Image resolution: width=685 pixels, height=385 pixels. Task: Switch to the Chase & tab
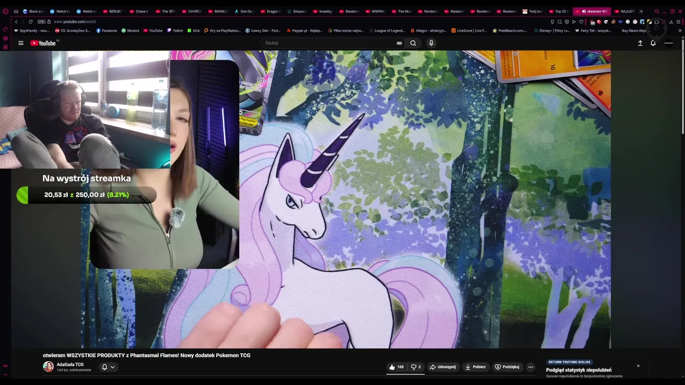click(x=139, y=11)
